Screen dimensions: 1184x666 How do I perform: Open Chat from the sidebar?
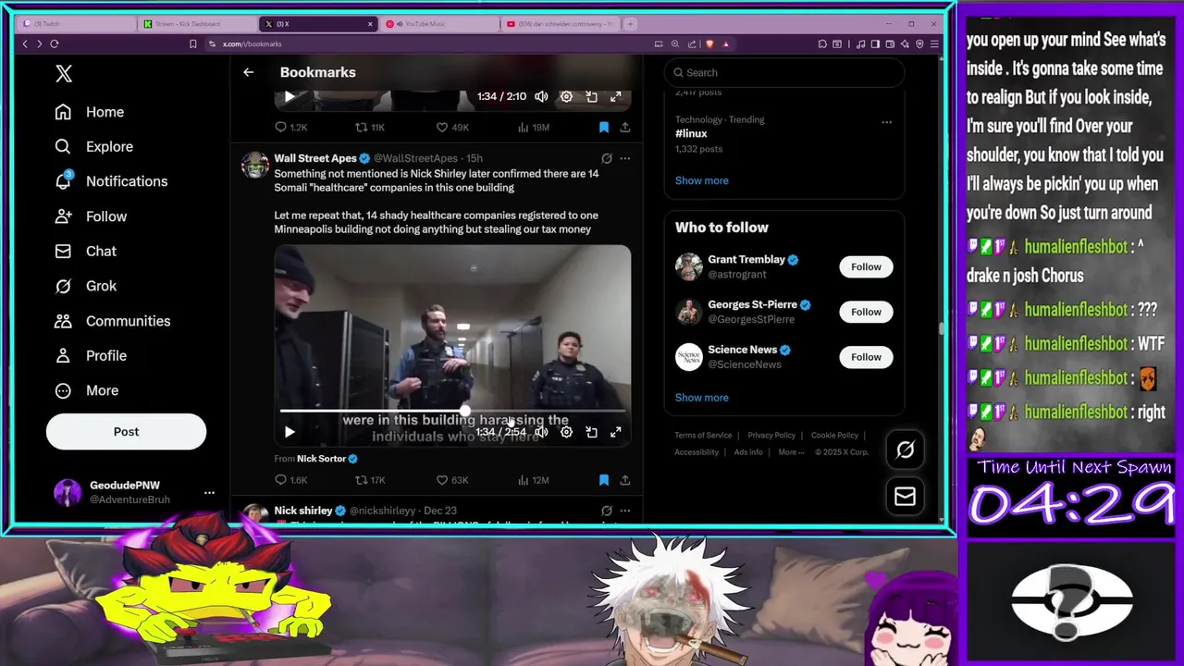[x=86, y=251]
